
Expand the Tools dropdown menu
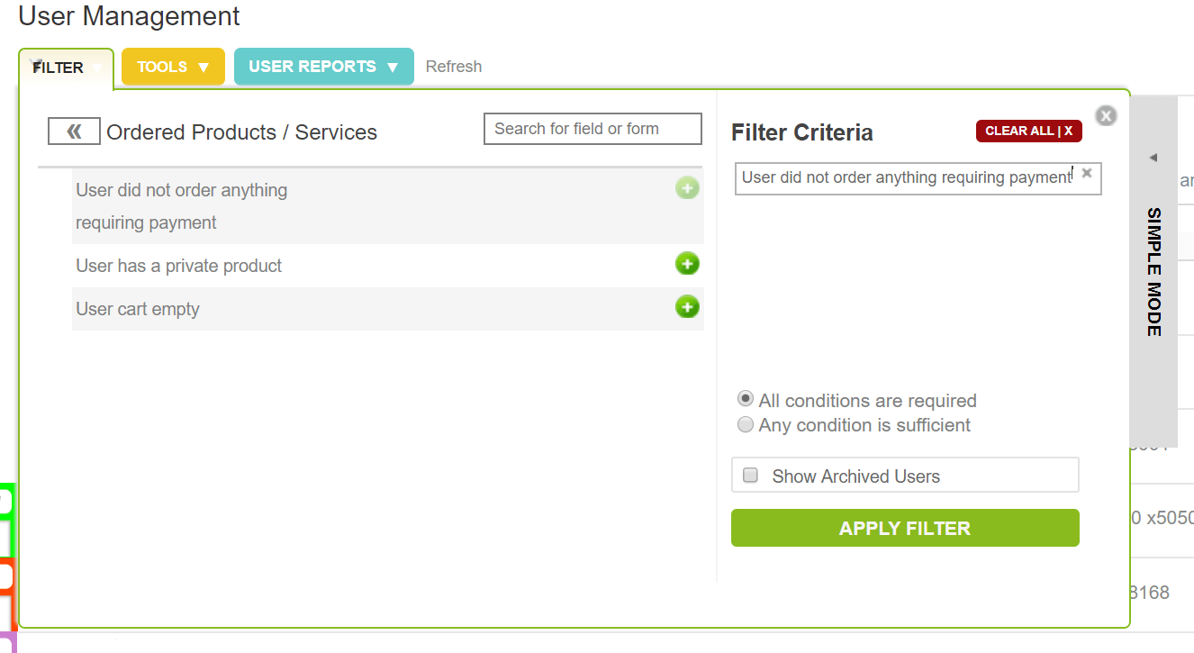pos(173,67)
